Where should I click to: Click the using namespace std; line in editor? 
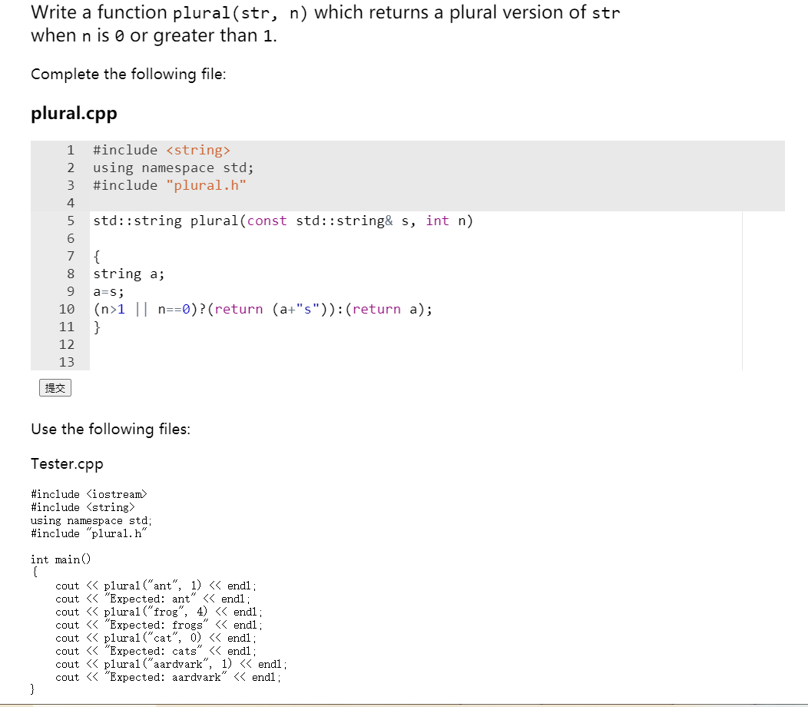click(x=173, y=167)
